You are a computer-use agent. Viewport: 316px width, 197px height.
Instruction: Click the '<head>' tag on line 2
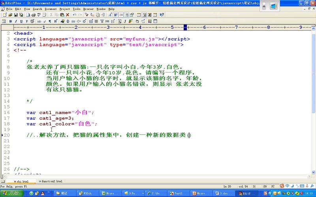coord(23,33)
